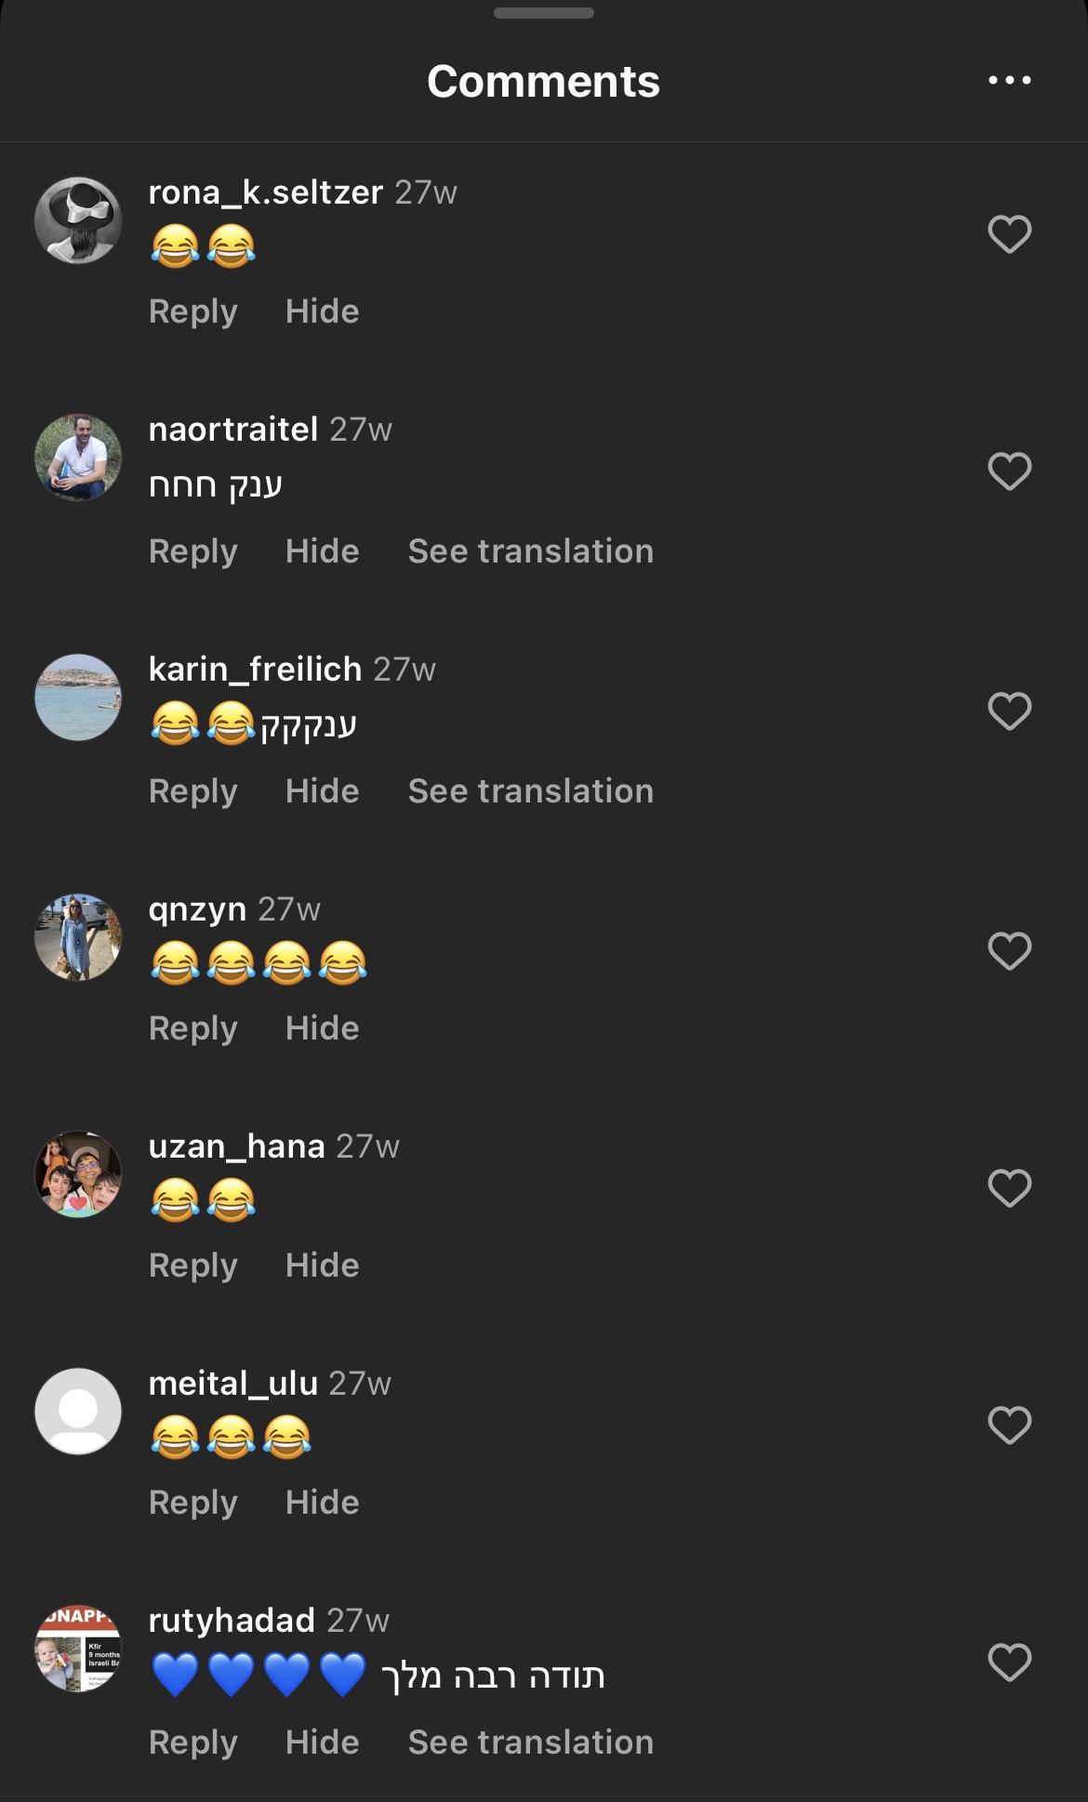The height and width of the screenshot is (1802, 1088).
Task: Open rutyhadad's profile via username
Action: (232, 1621)
